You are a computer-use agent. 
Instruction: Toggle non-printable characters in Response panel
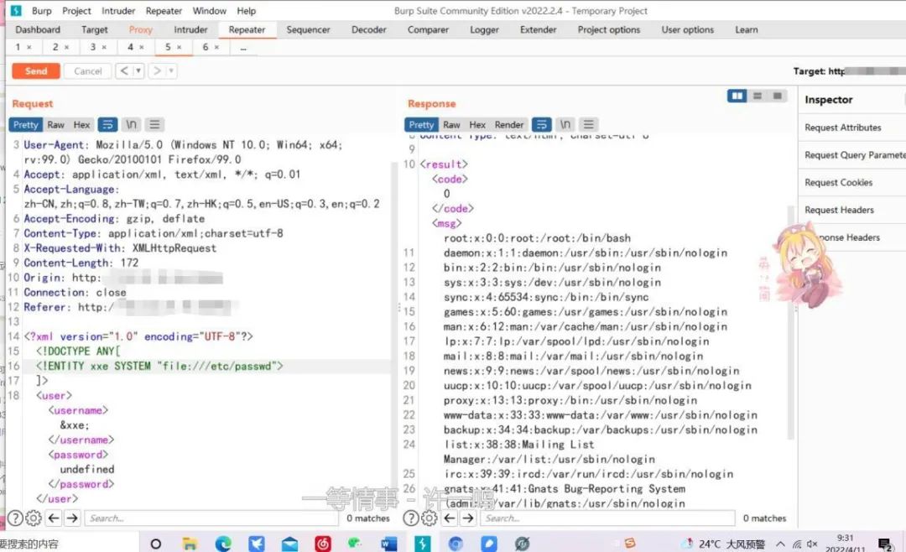[565, 124]
